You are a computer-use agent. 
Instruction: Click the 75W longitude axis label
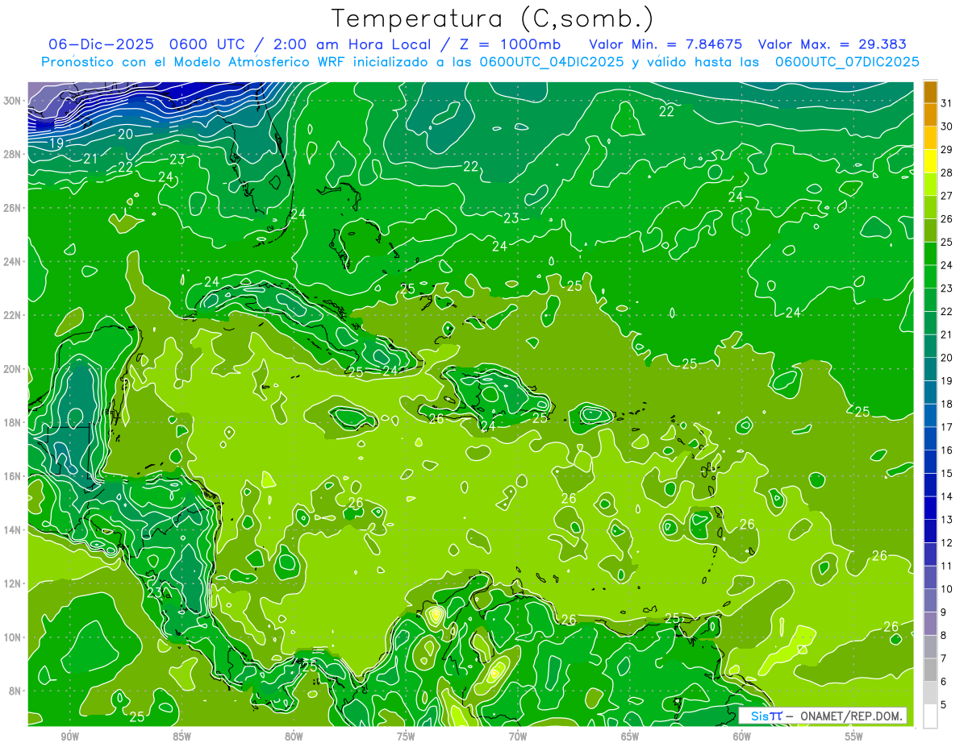tap(406, 737)
